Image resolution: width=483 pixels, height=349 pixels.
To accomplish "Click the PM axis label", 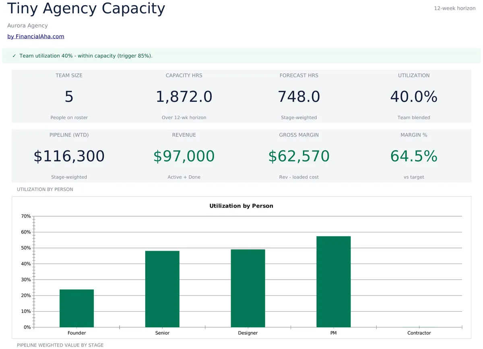I will click(x=334, y=333).
